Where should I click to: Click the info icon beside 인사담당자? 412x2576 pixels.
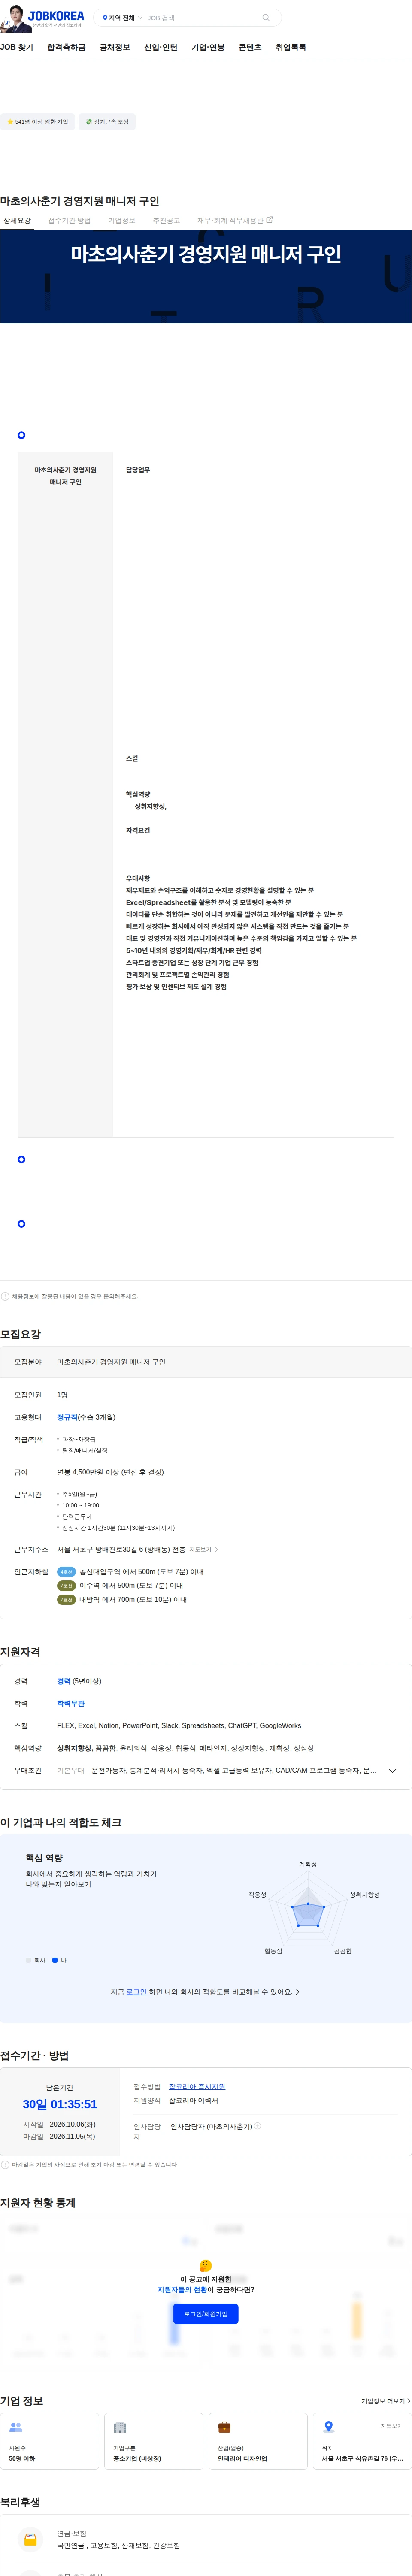pyautogui.click(x=257, y=2126)
